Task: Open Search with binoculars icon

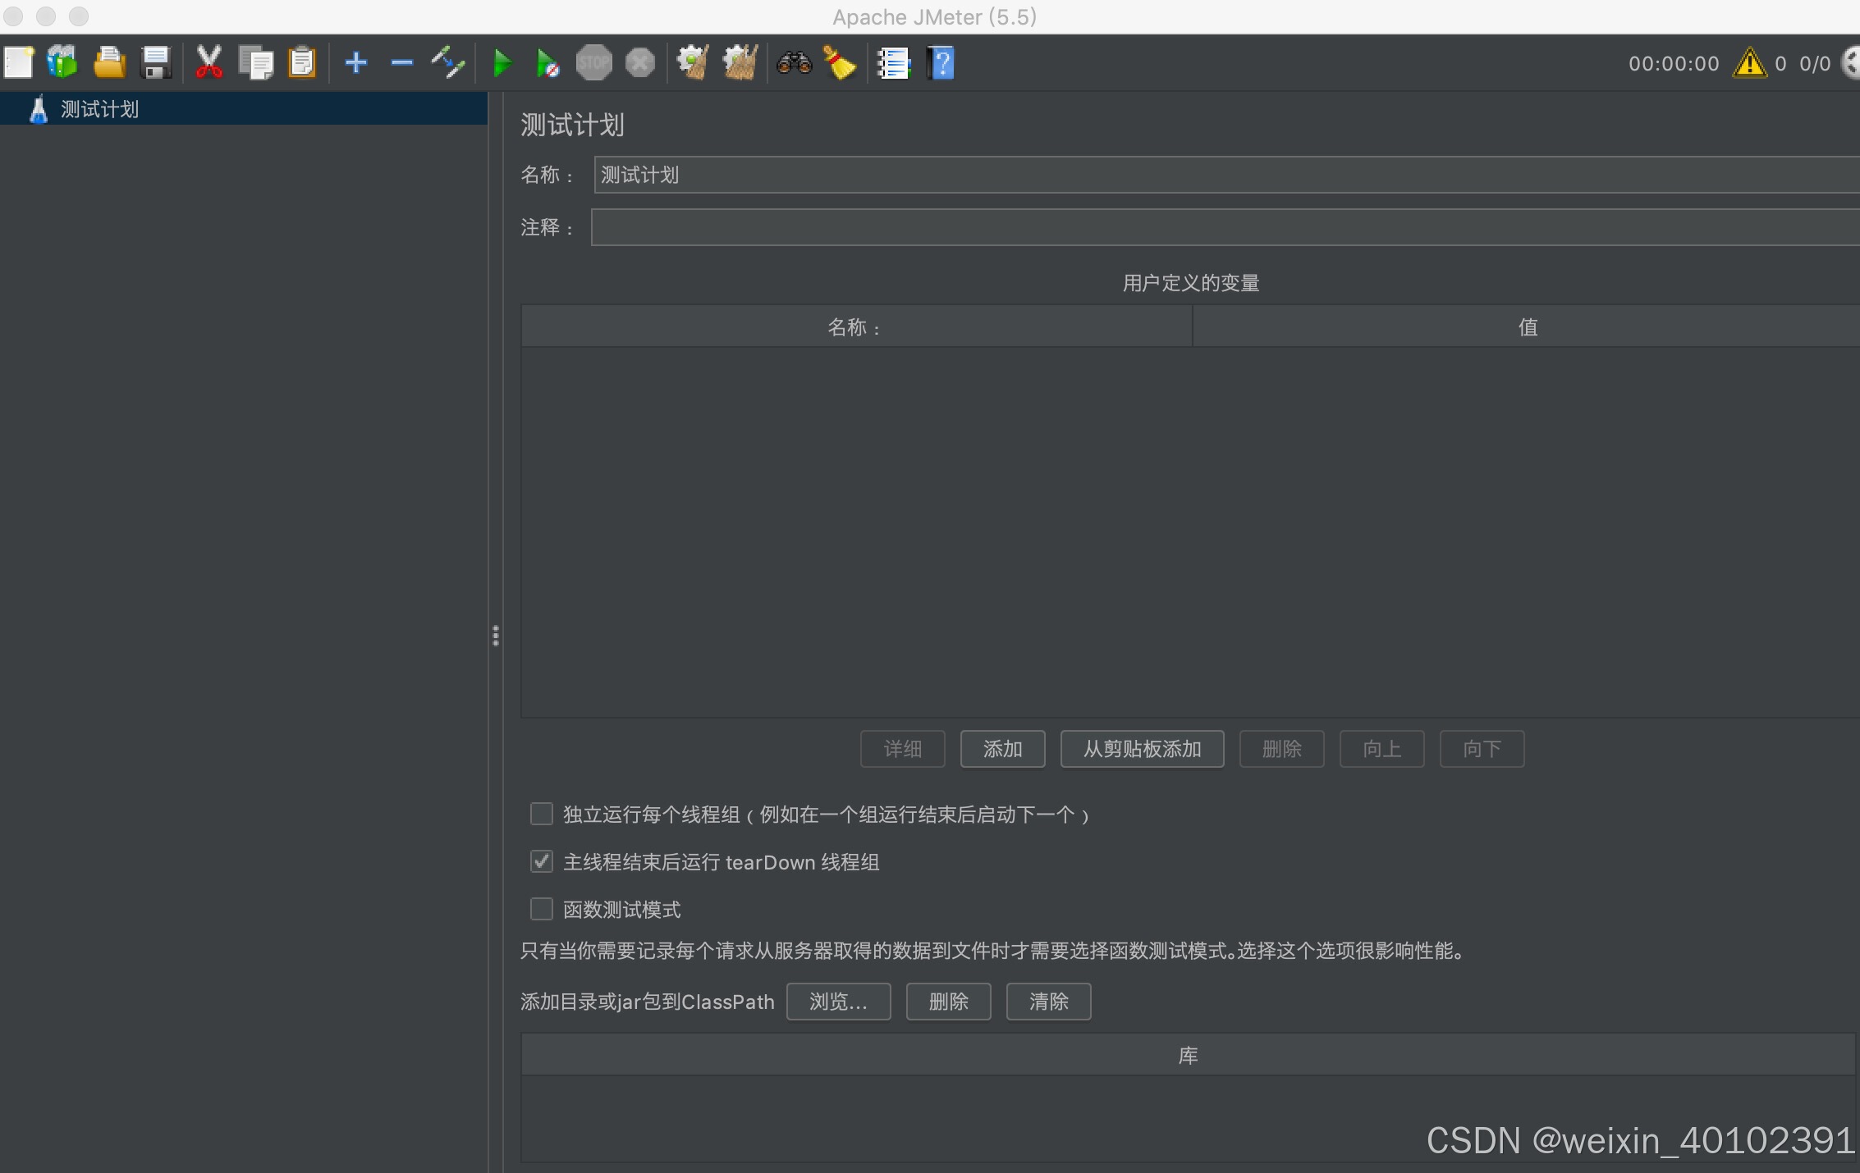Action: point(794,63)
